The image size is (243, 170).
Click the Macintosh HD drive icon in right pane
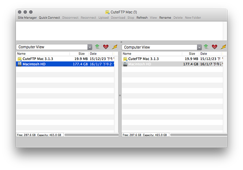click(125, 64)
